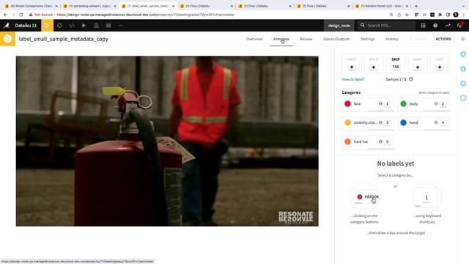Bookmark page with star icon
This screenshot has width=469, height=264.
point(407,15)
